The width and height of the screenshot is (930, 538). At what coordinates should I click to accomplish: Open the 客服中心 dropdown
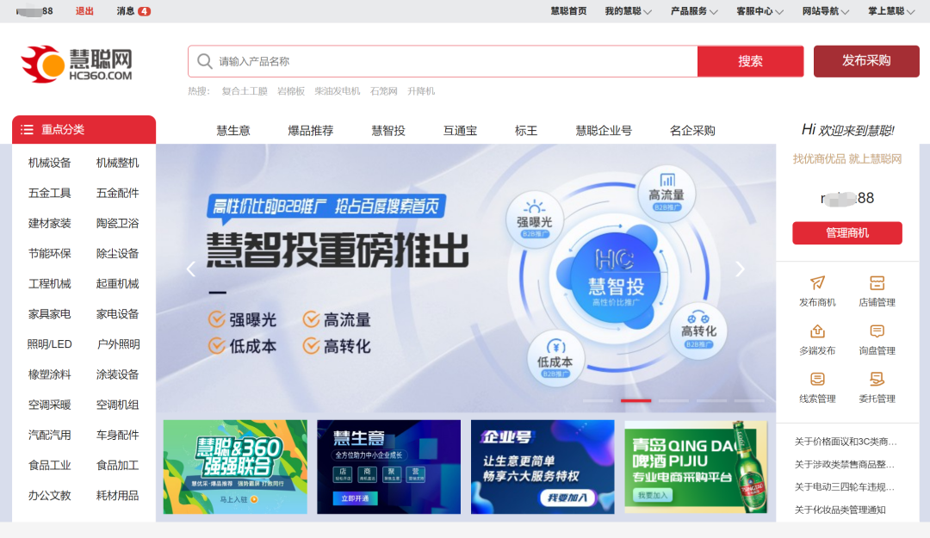[759, 11]
